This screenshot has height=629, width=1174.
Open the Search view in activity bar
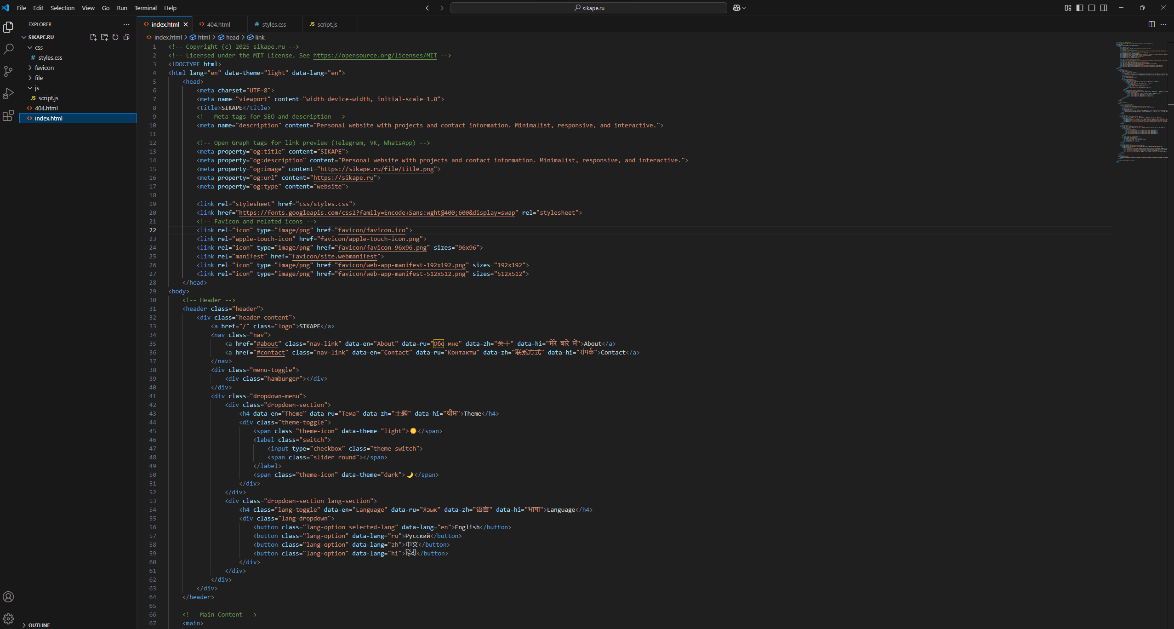8,49
